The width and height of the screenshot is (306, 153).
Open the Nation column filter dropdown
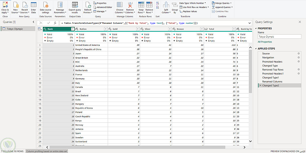(106, 29)
